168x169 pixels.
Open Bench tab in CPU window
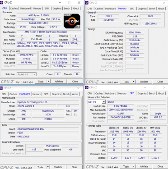pos(67,9)
